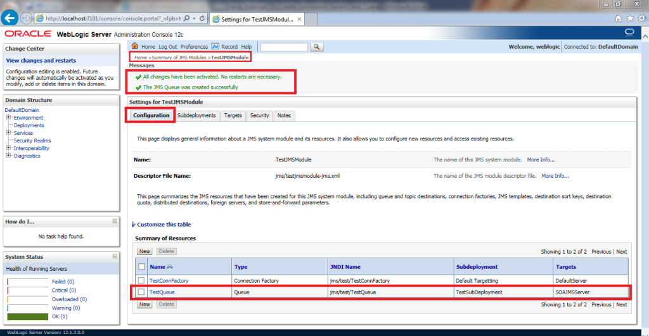Toggle the select-all checkbox in table header

141,267
